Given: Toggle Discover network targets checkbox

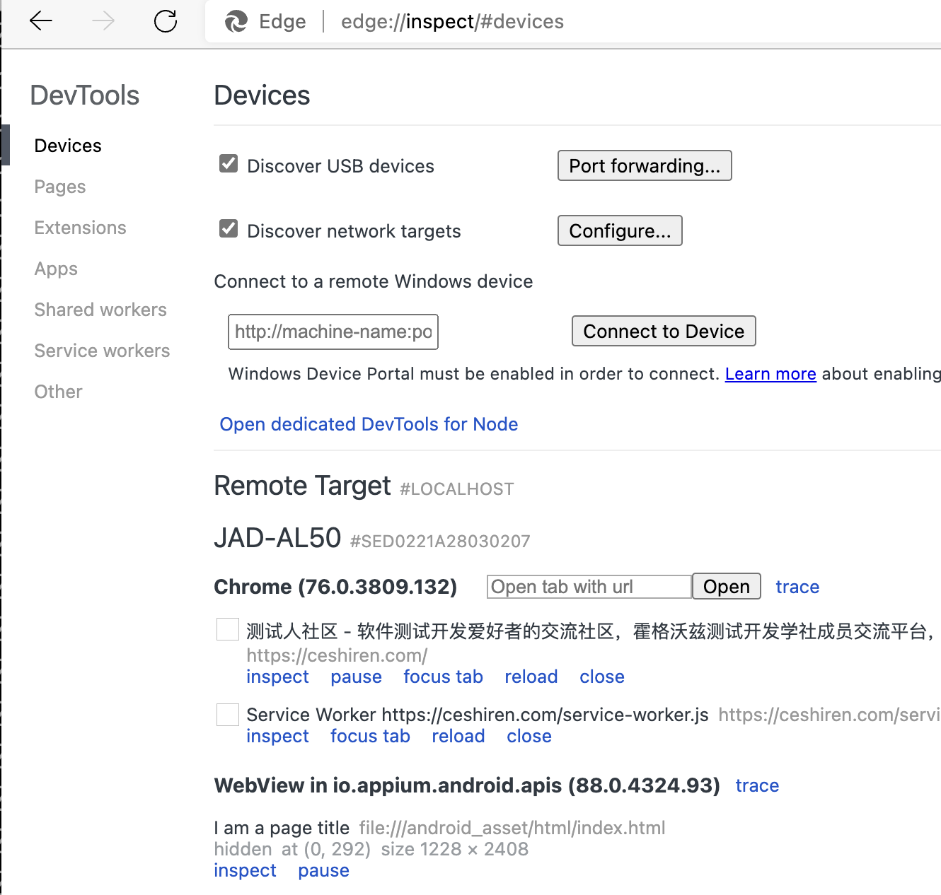Looking at the screenshot, I should 229,229.
